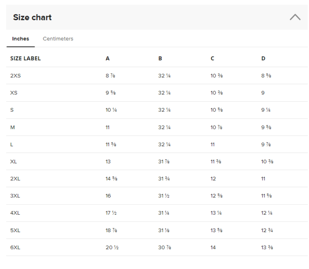The width and height of the screenshot is (309, 269).
Task: Click the Size chart heading
Action: coord(32,17)
